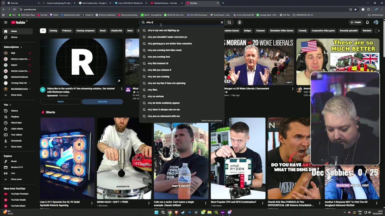
Task: Click Subscribe button on Restream ad
Action: [x=102, y=102]
